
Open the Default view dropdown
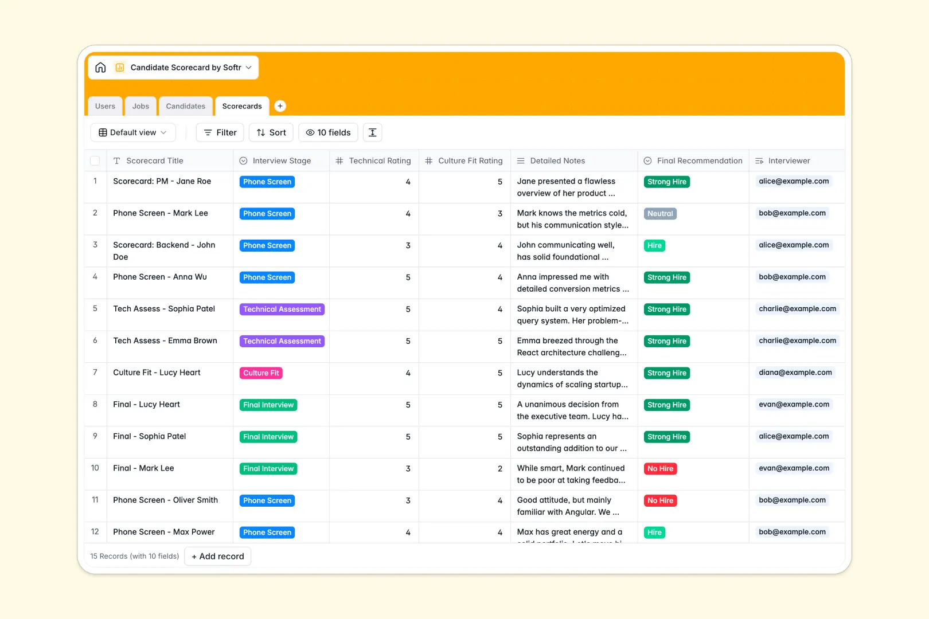pos(132,132)
